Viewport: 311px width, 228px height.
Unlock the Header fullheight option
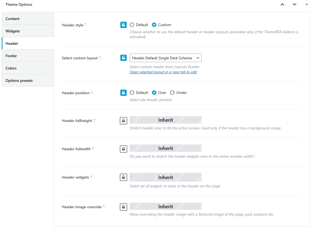[123, 121]
